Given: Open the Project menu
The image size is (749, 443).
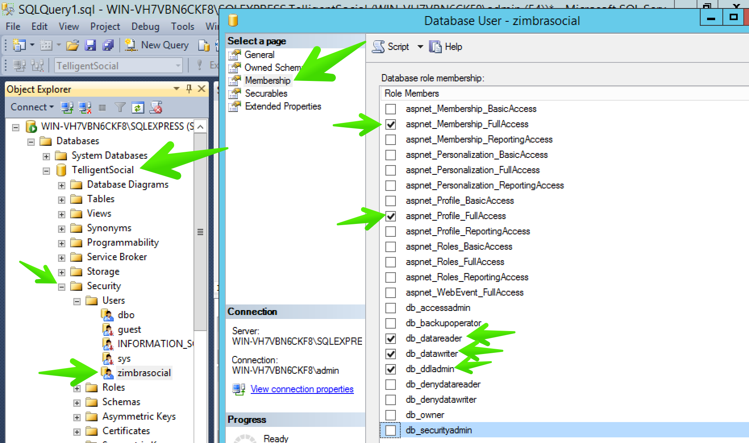Looking at the screenshot, I should point(105,27).
